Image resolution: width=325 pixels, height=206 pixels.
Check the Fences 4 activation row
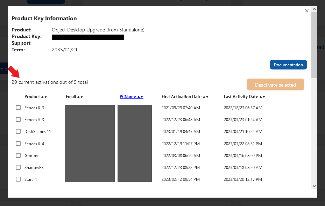(x=18, y=144)
